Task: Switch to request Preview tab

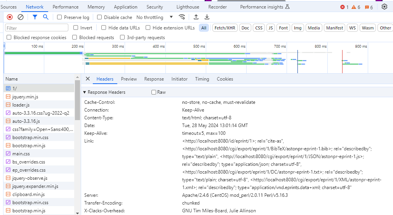Action: click(x=129, y=79)
